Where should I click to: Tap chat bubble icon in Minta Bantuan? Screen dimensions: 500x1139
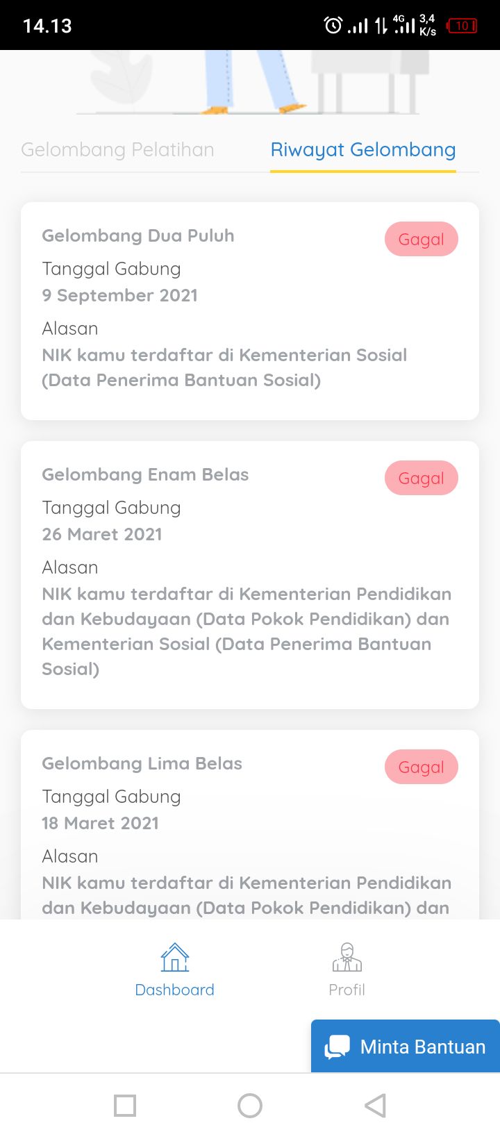[x=337, y=1047]
